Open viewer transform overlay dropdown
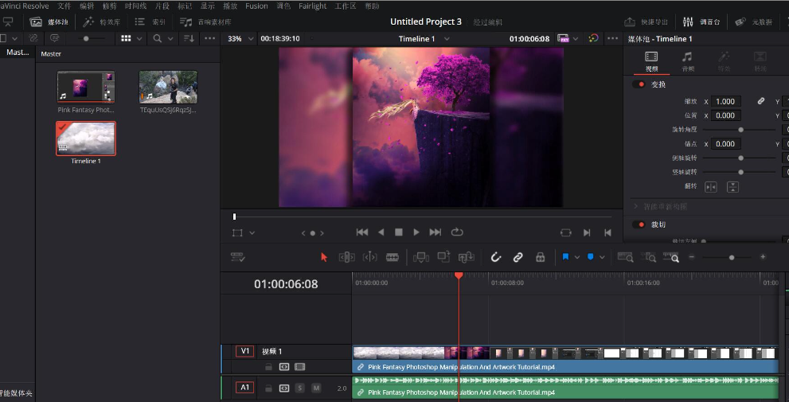 coord(252,232)
